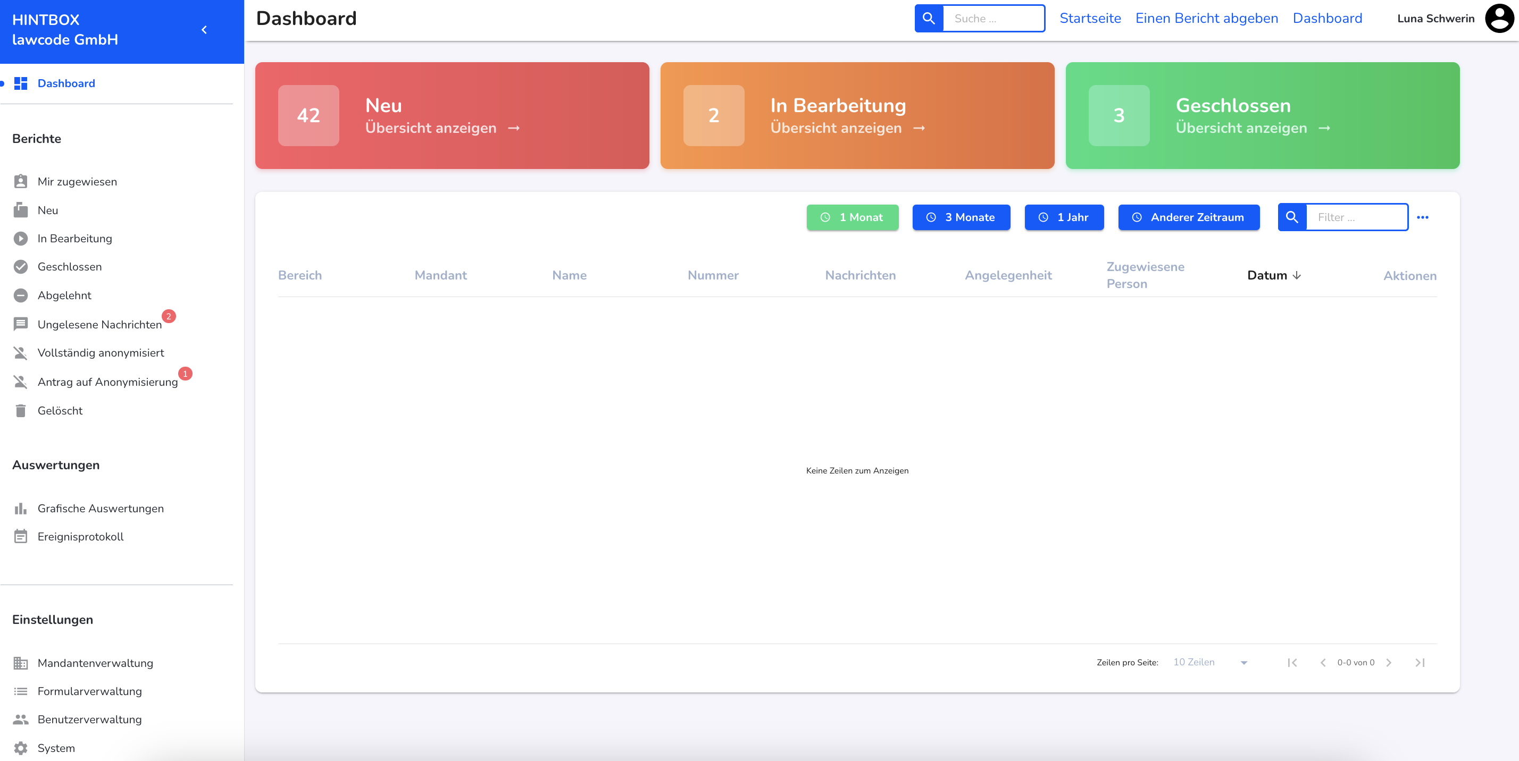Click the Ereignisprotokoll calendar icon
1519x761 pixels.
tap(21, 537)
